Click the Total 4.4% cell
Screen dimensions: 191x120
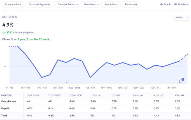156,115
